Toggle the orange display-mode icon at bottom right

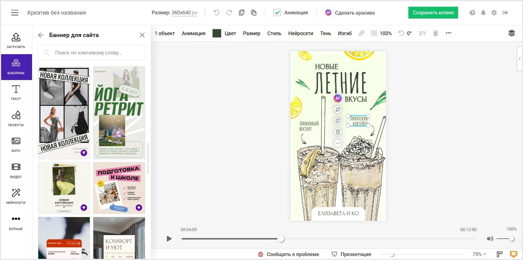tap(513, 254)
